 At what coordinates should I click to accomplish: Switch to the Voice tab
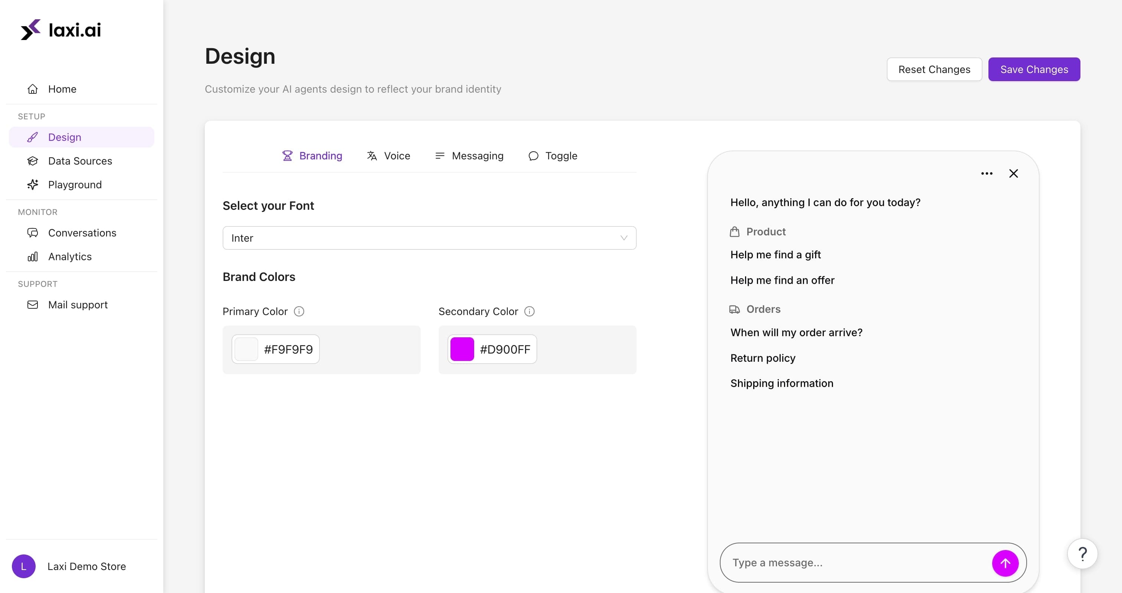[388, 156]
